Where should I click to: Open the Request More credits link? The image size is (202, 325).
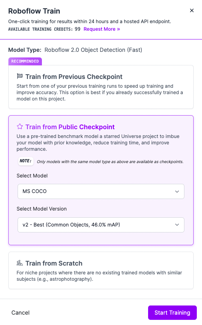click(x=102, y=29)
